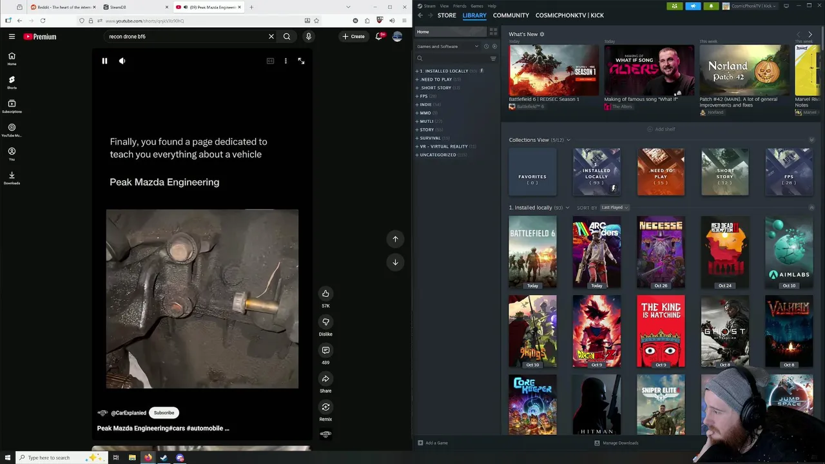The height and width of the screenshot is (464, 825).
Task: Open Manage Downloads in Steam
Action: [616, 443]
